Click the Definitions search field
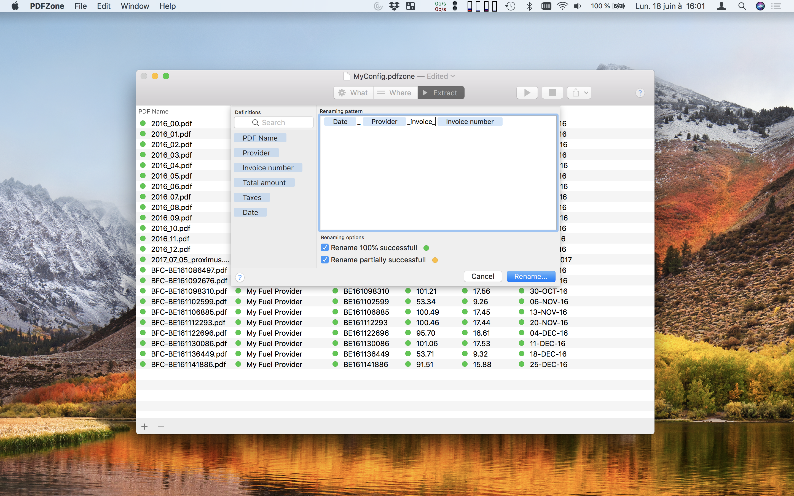Viewport: 794px width, 496px height. [274, 123]
